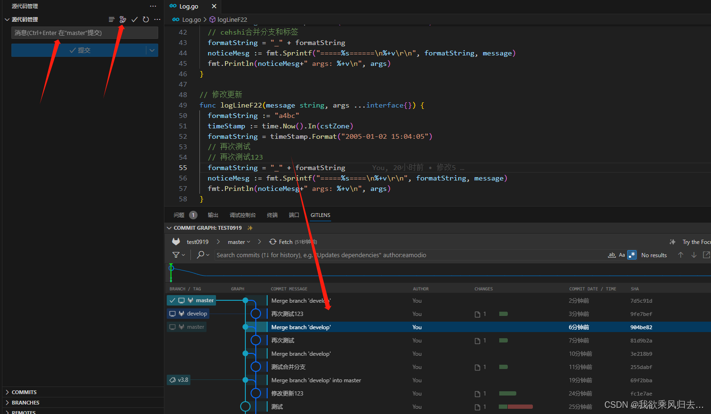This screenshot has width=711, height=414.
Task: Refresh the source control view
Action: point(146,19)
